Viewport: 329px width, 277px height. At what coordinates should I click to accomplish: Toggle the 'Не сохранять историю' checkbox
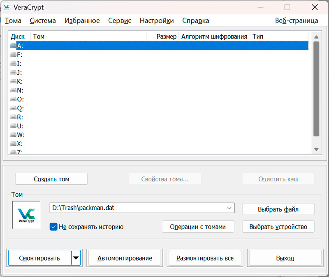[53, 227]
